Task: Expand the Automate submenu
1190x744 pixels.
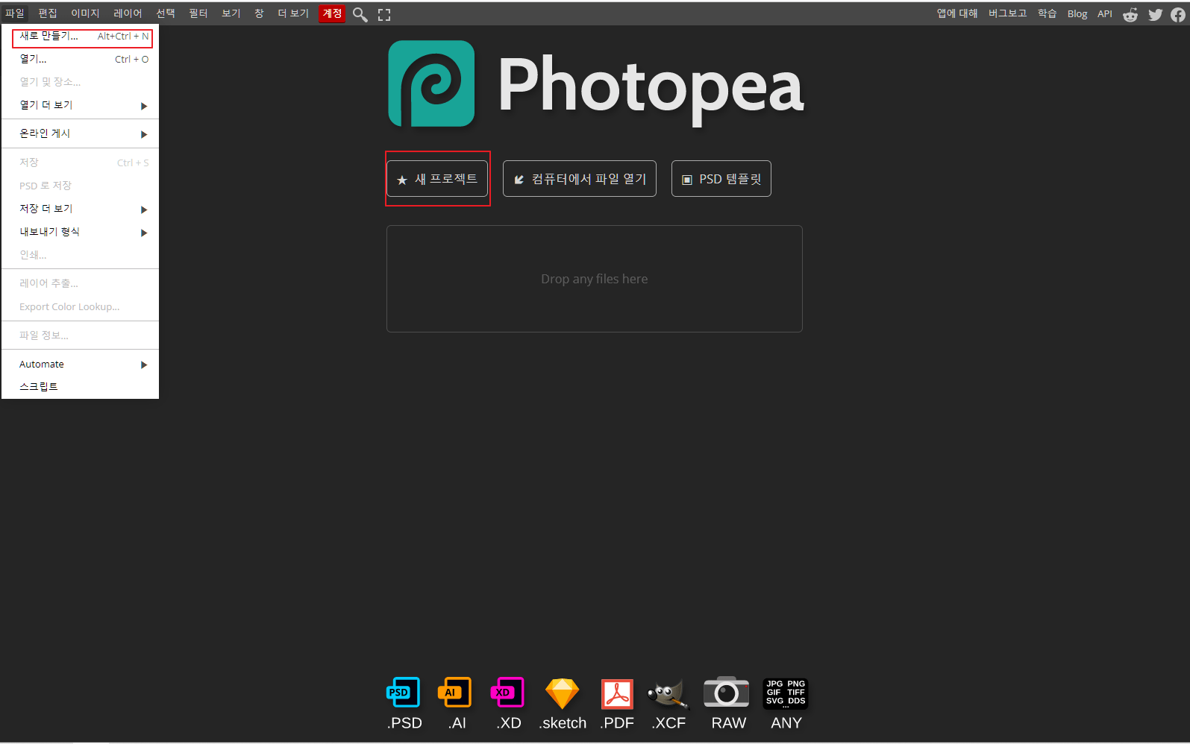Action: (81, 364)
